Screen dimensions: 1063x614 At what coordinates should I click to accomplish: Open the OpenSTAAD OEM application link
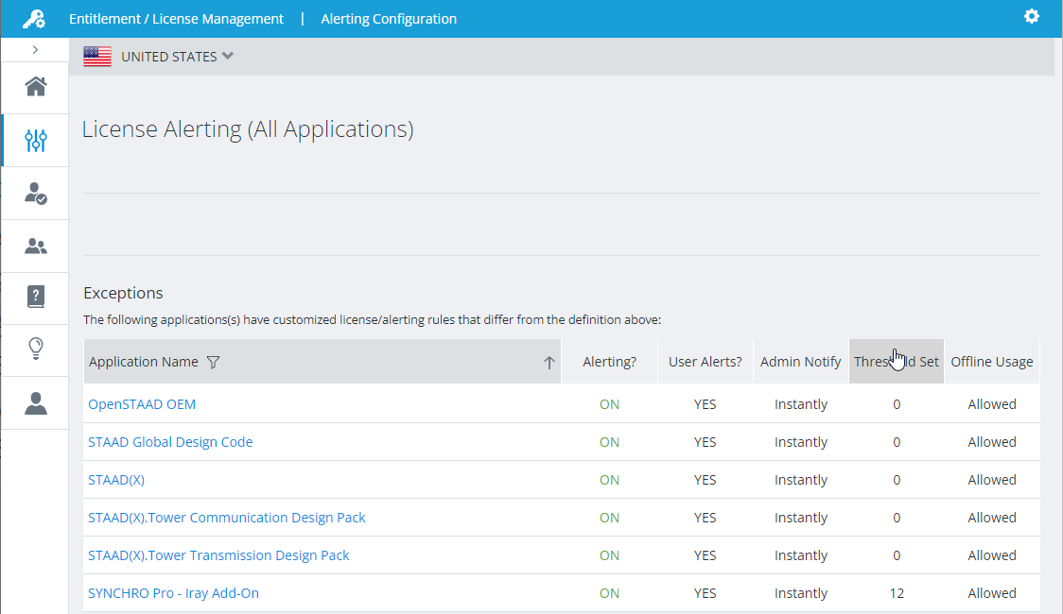(x=142, y=404)
